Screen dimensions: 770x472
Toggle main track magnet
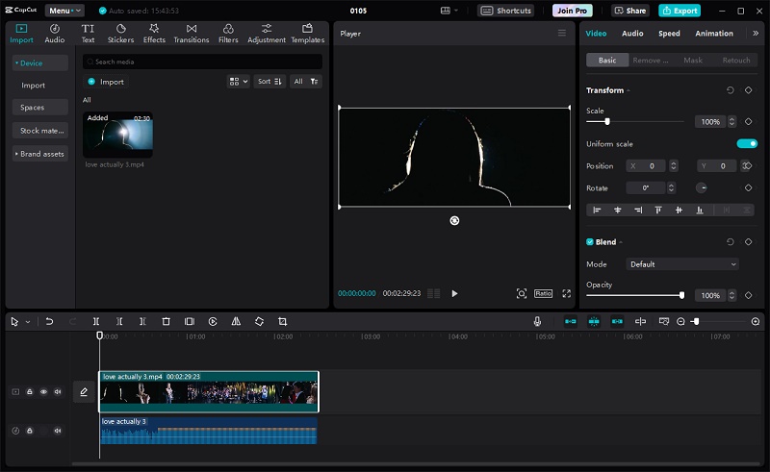click(571, 321)
